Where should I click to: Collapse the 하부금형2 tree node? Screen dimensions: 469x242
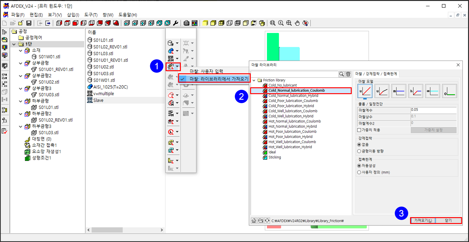(x=21, y=114)
